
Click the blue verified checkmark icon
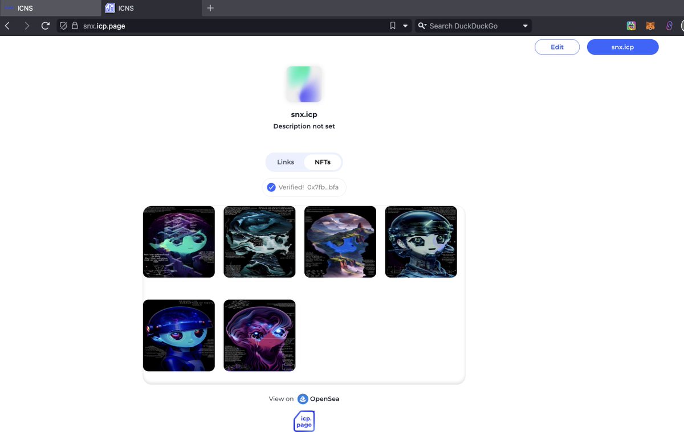point(271,187)
